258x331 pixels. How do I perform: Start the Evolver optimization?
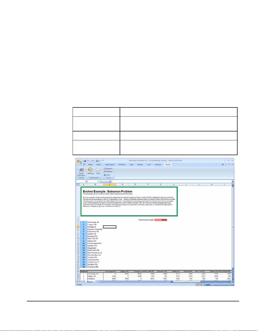pos(98,171)
